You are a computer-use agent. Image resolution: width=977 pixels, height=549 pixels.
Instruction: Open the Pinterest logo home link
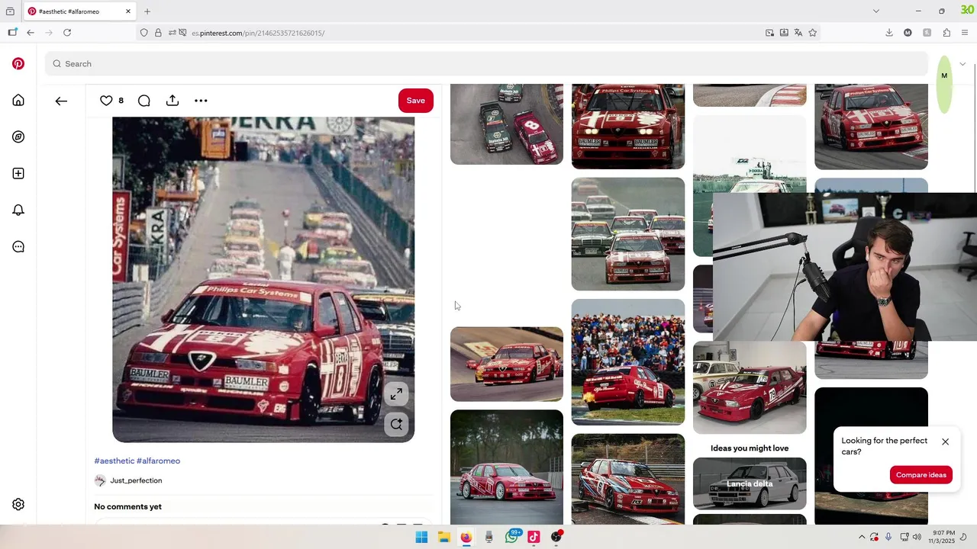tap(18, 64)
